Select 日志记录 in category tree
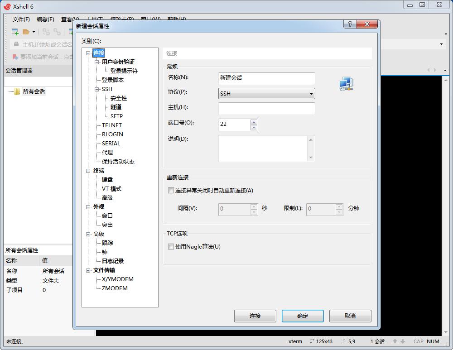Viewport: 453px width, 350px height. (113, 261)
